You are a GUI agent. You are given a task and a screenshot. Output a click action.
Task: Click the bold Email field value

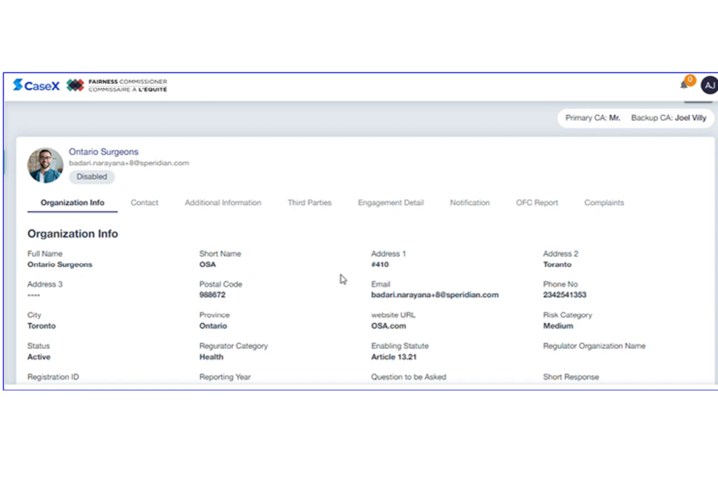click(x=435, y=295)
